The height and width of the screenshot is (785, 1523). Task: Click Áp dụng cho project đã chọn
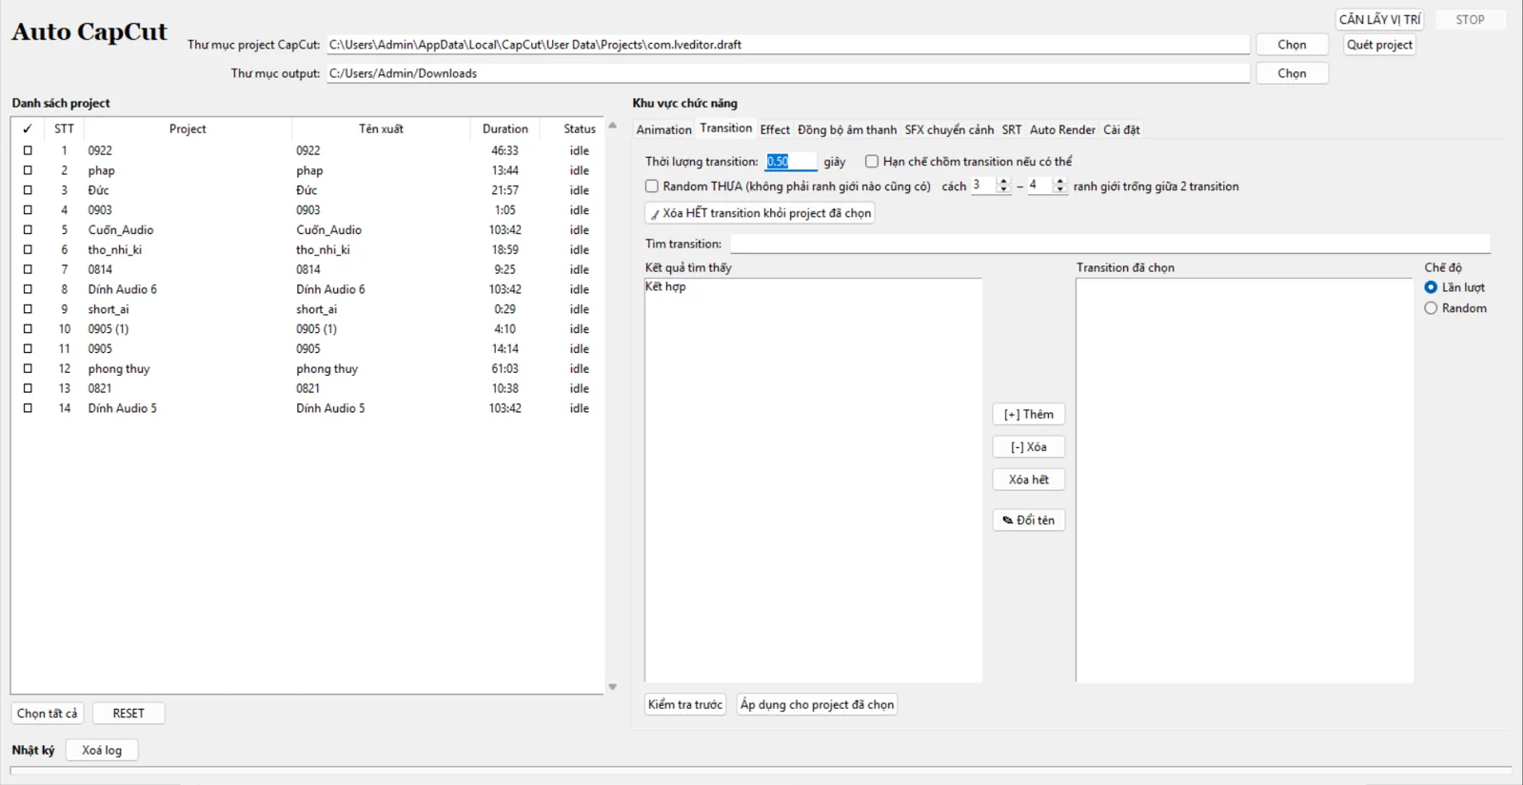(x=817, y=704)
